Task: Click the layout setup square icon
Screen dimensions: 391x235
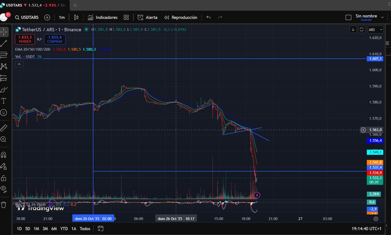Action: click(x=348, y=17)
